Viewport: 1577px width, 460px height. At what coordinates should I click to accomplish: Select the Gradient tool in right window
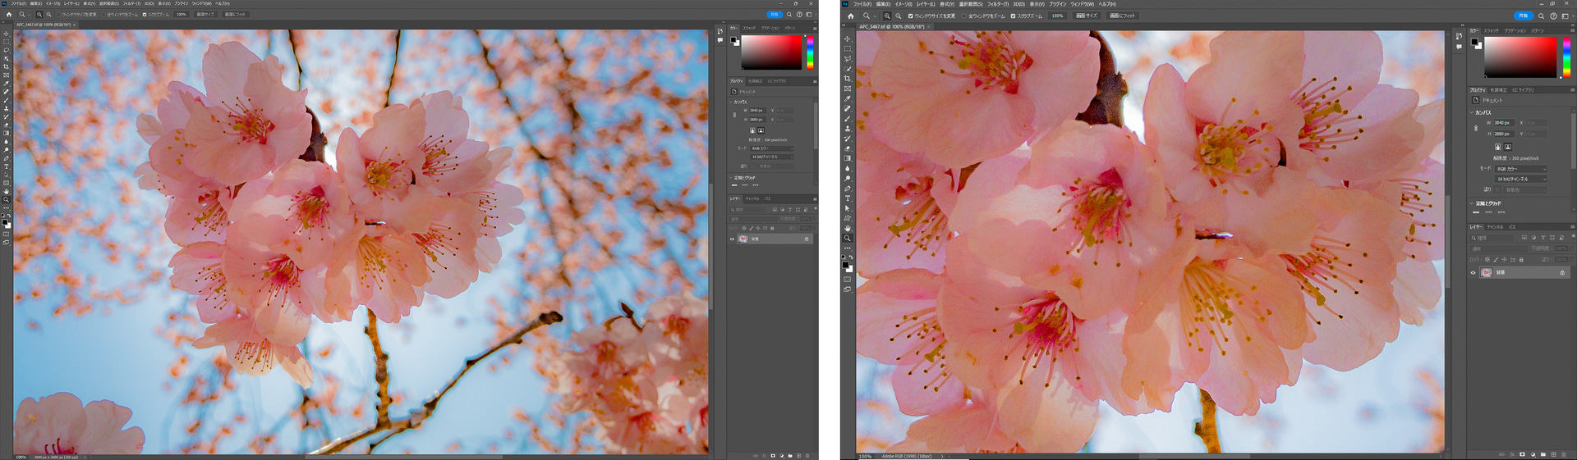847,158
